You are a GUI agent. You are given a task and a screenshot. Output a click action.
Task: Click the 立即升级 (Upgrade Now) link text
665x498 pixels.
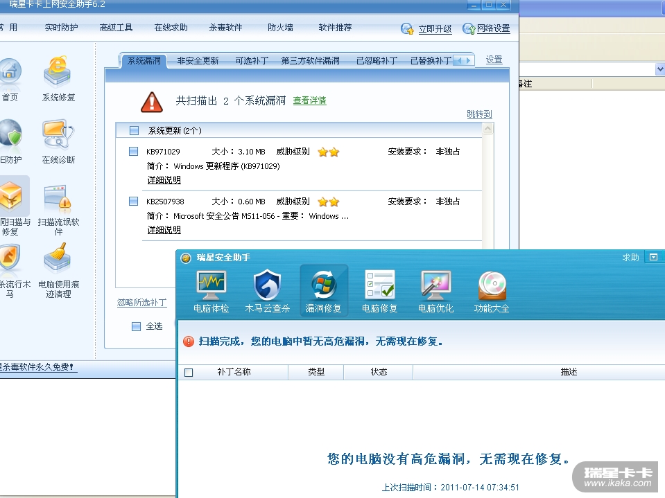point(435,29)
